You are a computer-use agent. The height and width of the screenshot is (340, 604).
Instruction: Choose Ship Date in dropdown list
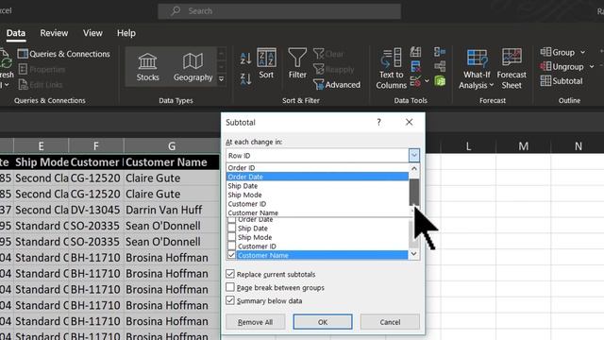(317, 186)
